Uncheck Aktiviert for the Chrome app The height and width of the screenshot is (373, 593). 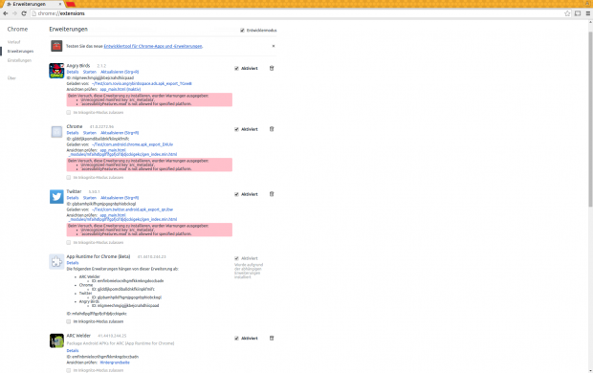click(x=236, y=129)
